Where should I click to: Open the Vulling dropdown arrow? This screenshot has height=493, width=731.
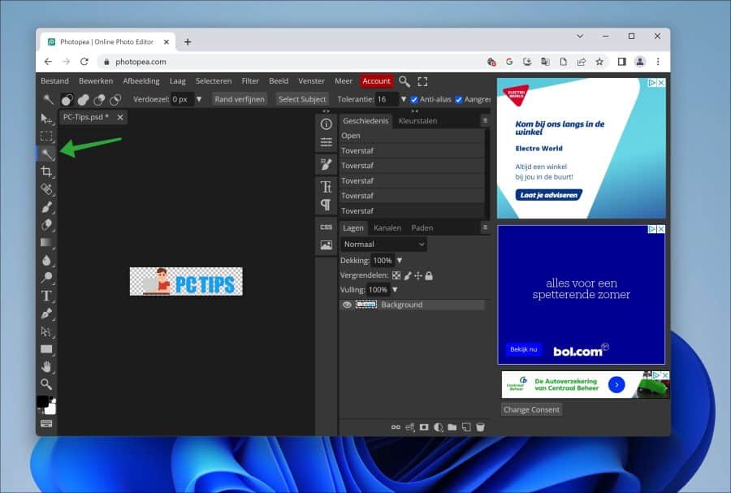coord(395,290)
